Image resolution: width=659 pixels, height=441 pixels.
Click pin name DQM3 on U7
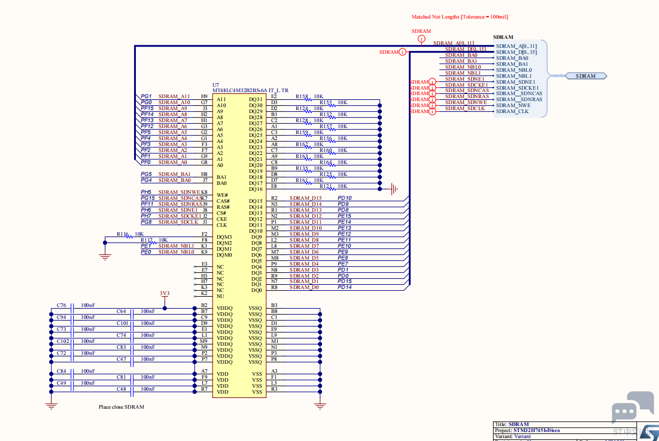point(224,237)
